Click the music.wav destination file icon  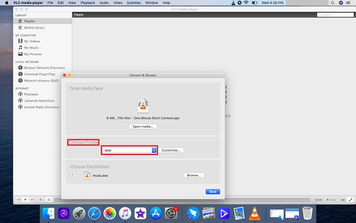pos(87,175)
